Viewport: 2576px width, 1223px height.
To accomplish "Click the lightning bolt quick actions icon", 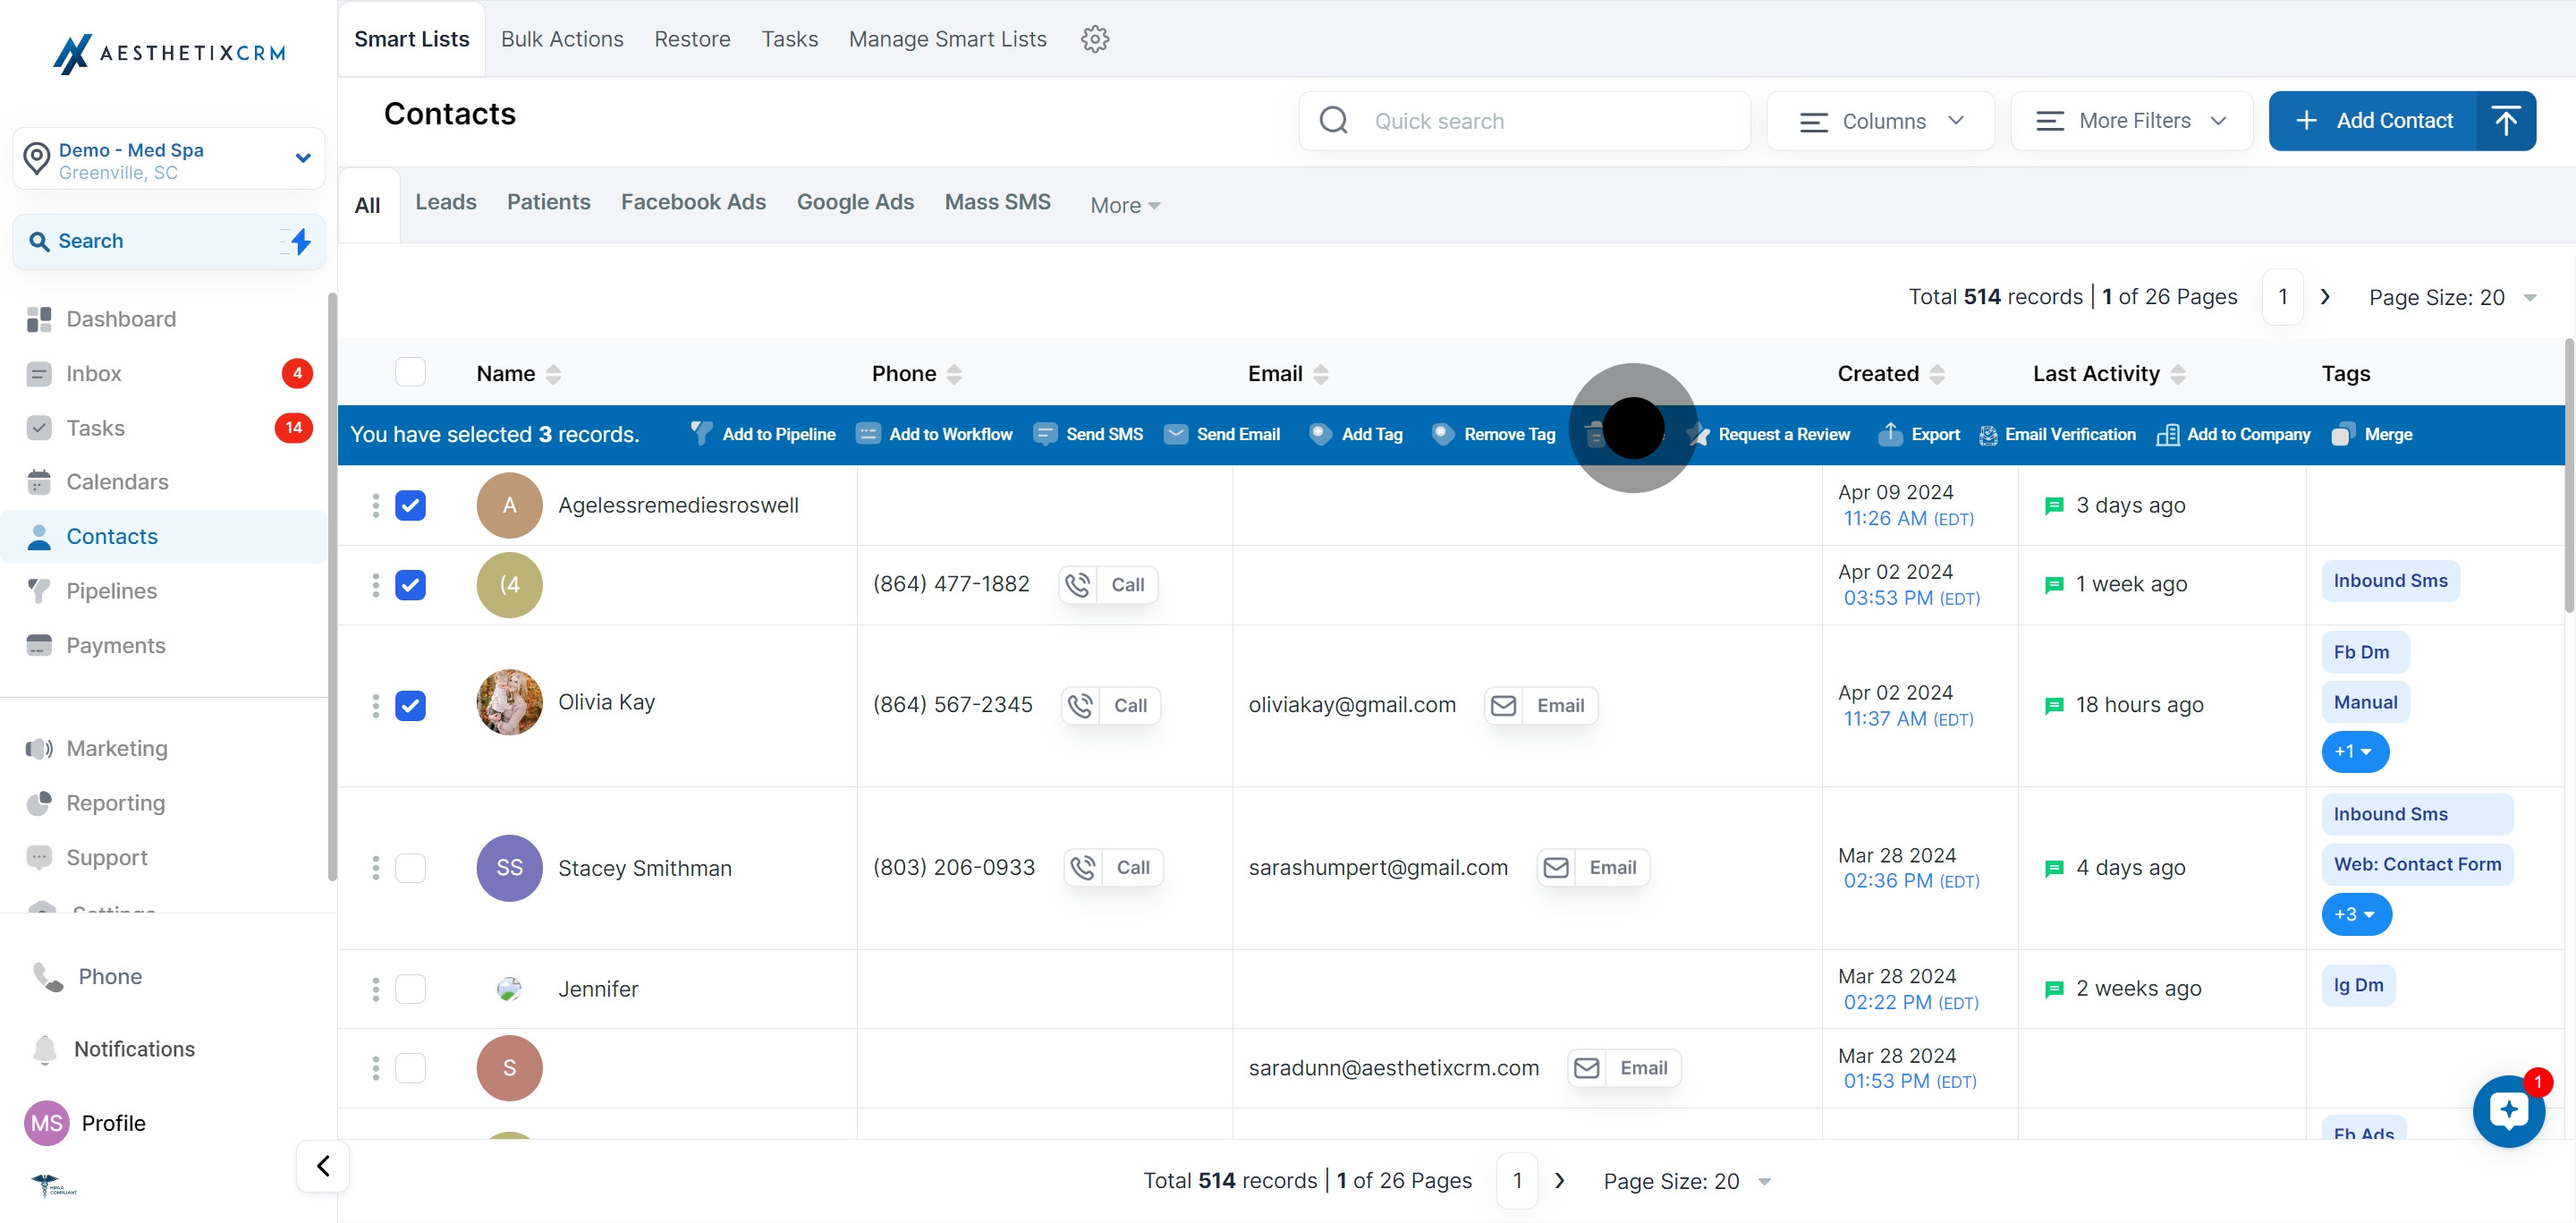I will coord(300,241).
